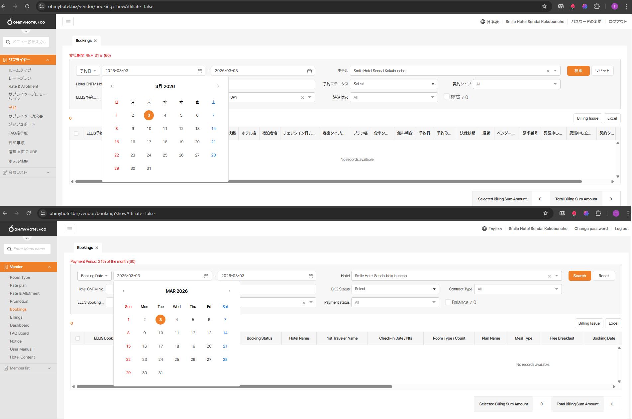This screenshot has height=419, width=632.
Task: Click the リセット button
Action: pos(602,71)
